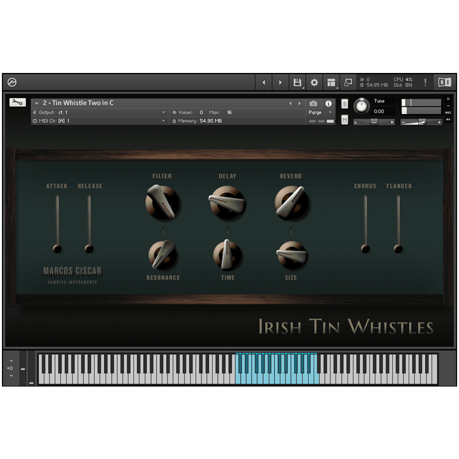
Task: Open options with the gear icon
Action: pyautogui.click(x=314, y=83)
